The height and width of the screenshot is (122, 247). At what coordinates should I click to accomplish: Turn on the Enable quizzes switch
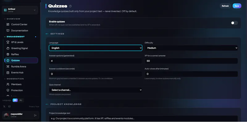click(x=234, y=23)
